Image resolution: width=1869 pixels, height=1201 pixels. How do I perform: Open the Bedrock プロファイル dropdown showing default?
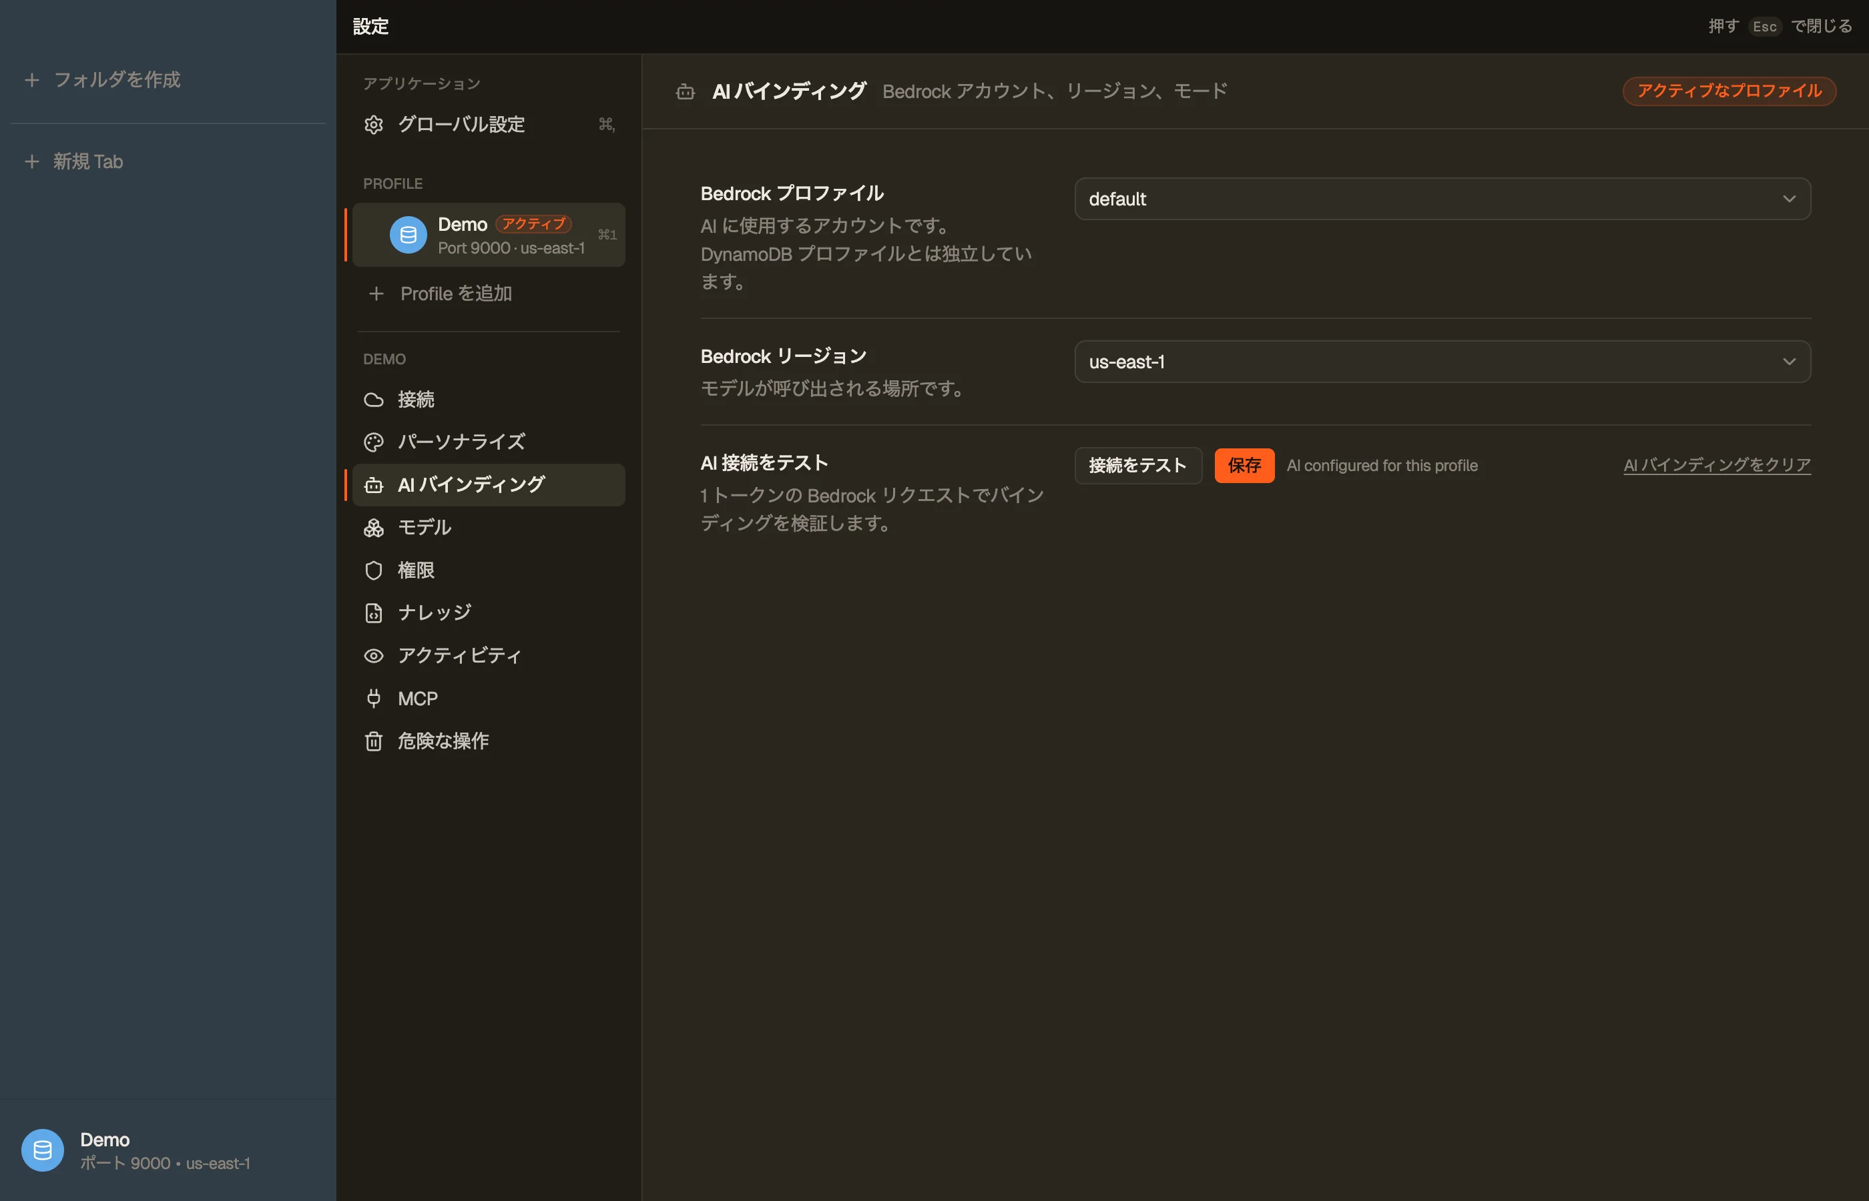click(1442, 199)
